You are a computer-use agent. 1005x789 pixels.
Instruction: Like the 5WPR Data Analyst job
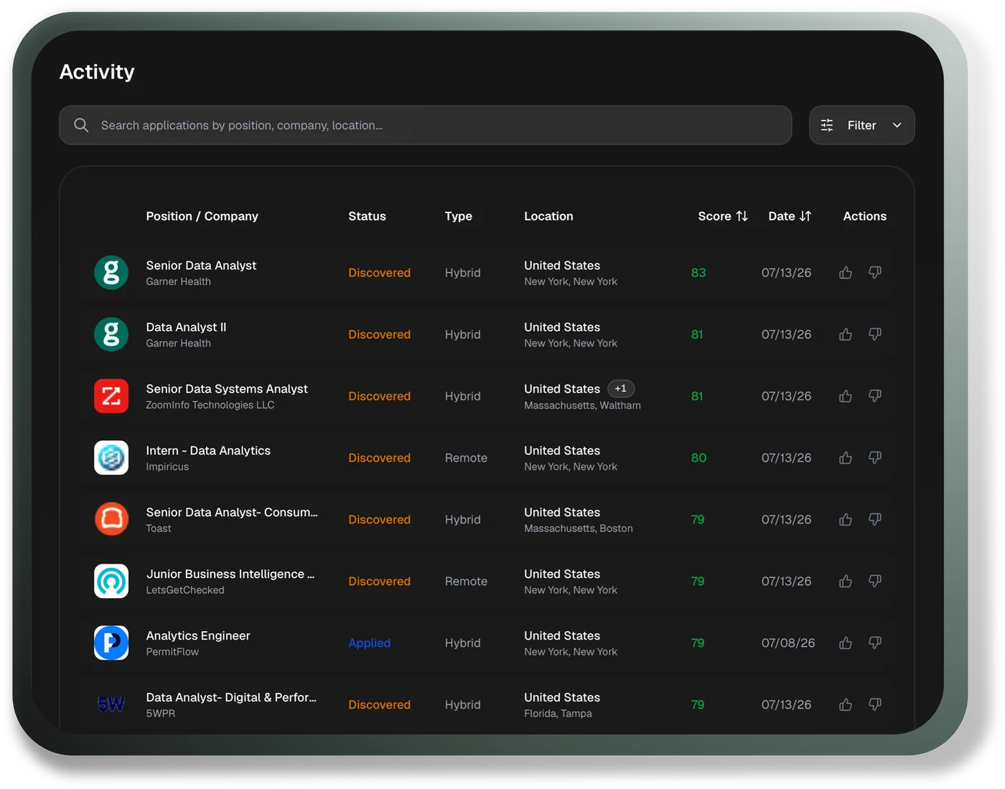click(846, 705)
